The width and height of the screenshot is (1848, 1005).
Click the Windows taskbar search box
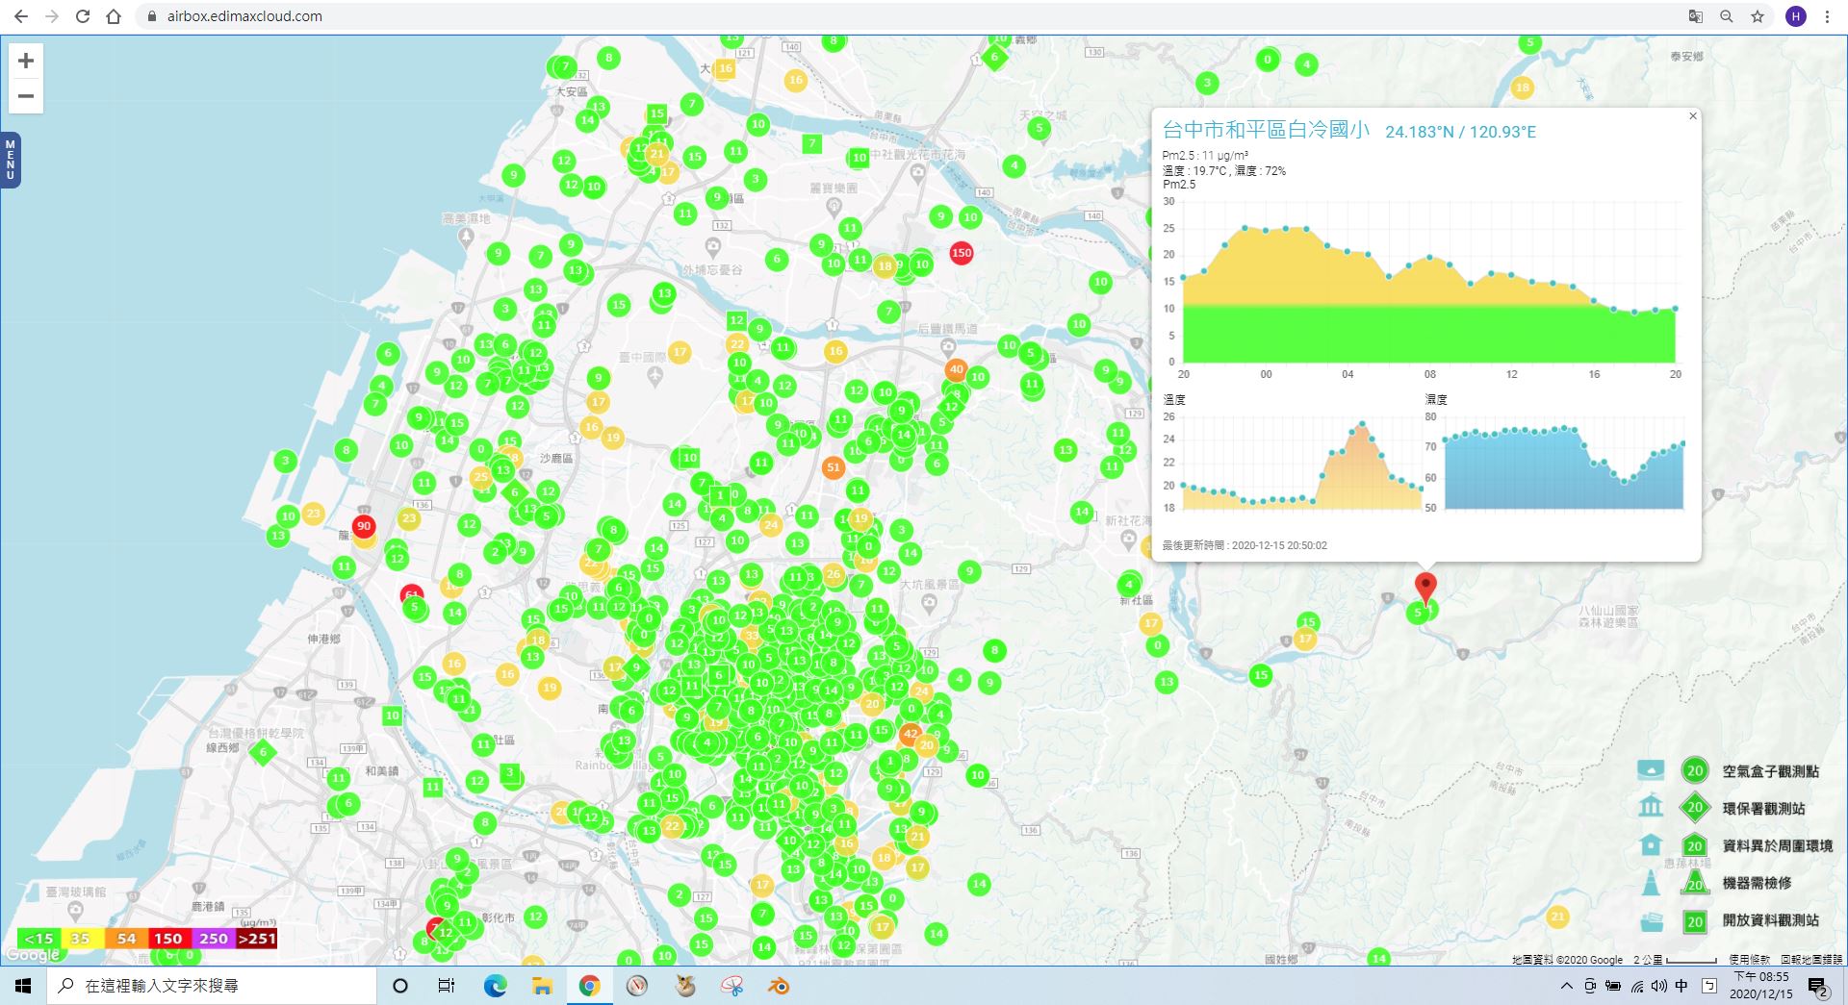(x=212, y=986)
